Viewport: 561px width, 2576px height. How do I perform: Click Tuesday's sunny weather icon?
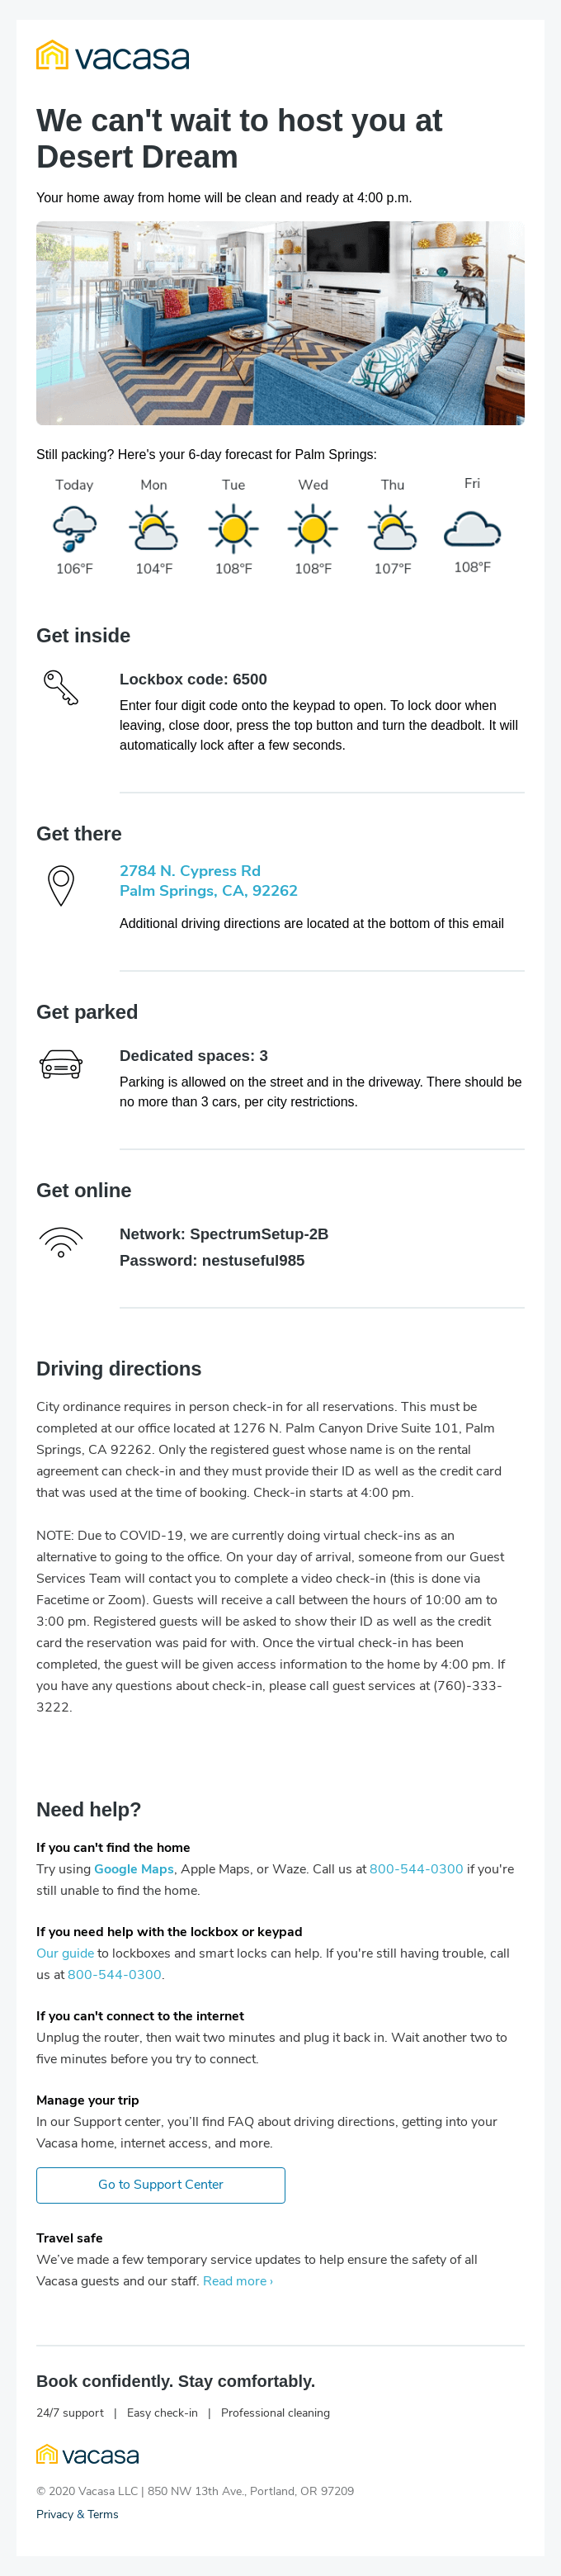click(x=233, y=529)
